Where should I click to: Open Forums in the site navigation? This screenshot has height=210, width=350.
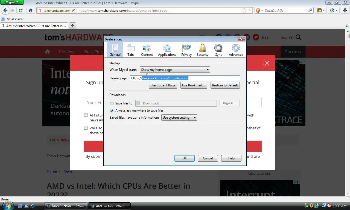pos(293,52)
